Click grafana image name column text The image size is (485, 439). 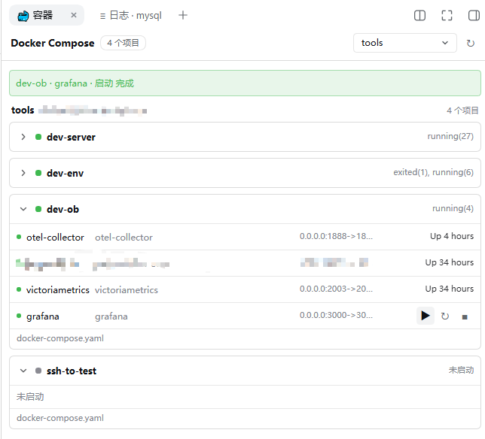click(111, 316)
